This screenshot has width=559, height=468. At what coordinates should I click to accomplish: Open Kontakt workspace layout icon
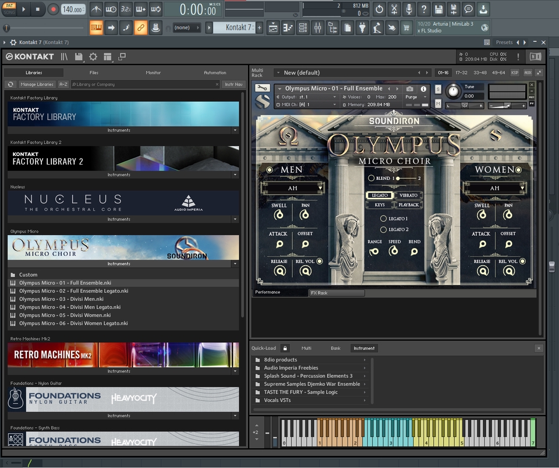pos(107,56)
